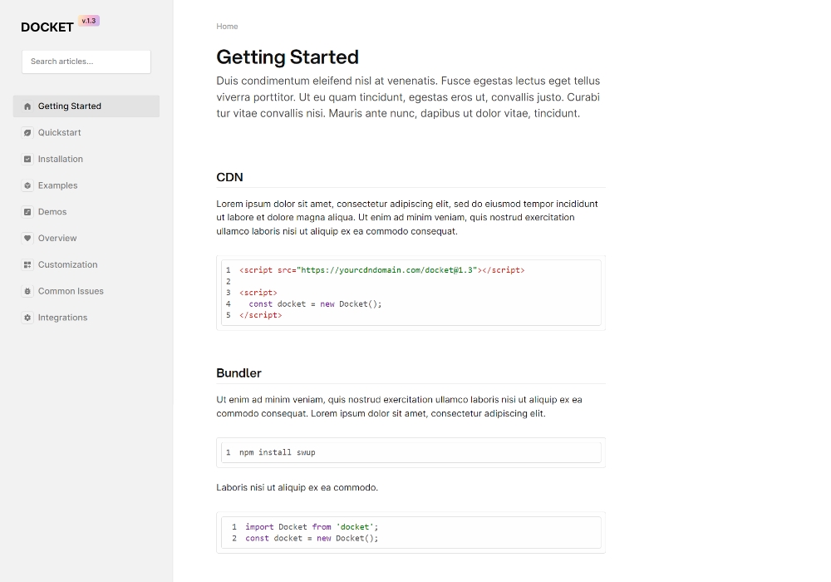
Task: Click the bug icon beside Common Issues
Action: pyautogui.click(x=27, y=291)
